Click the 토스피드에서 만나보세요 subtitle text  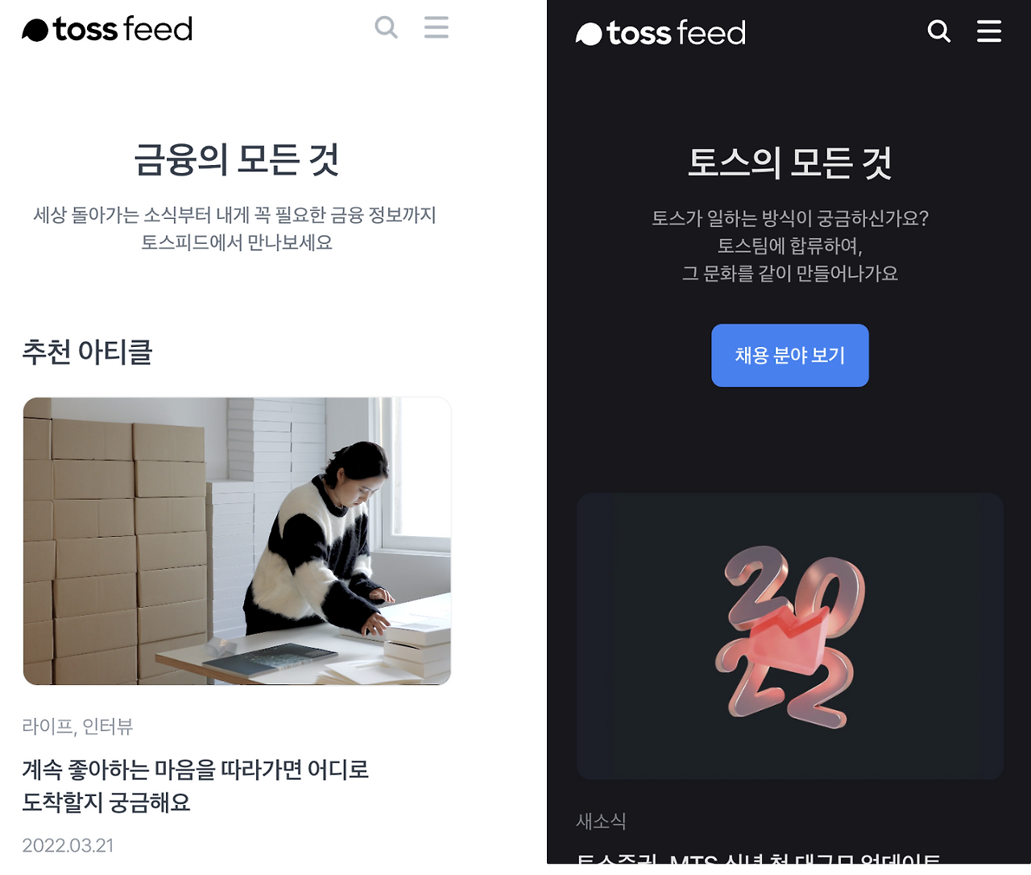pos(237,242)
